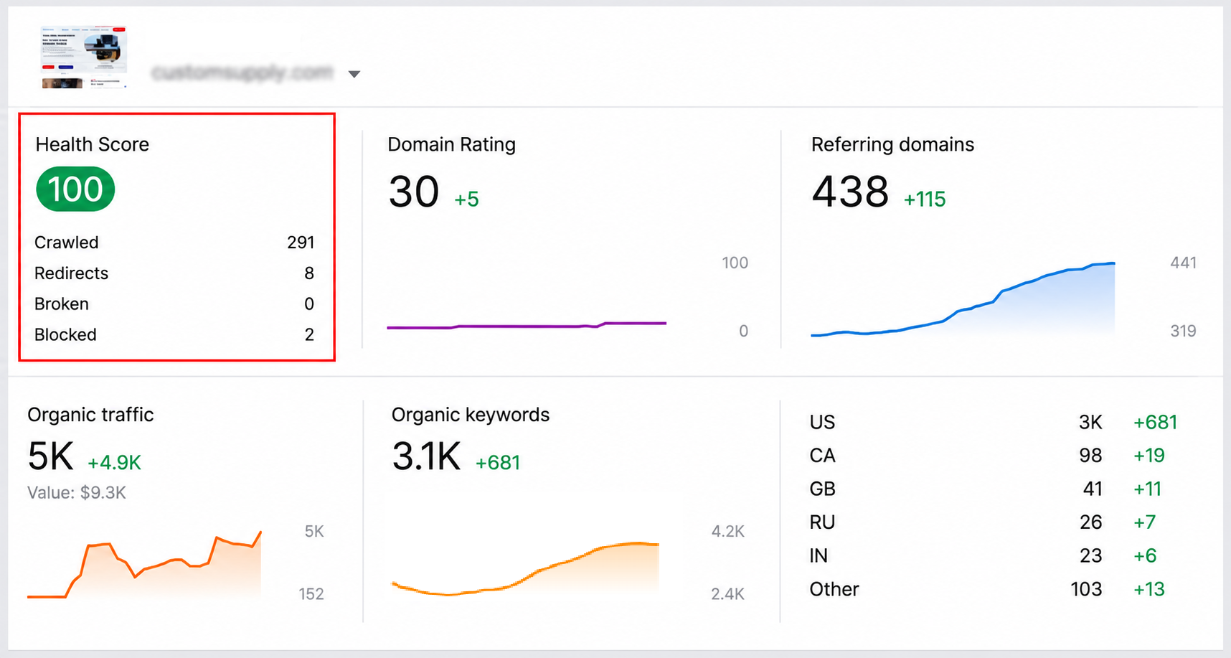The width and height of the screenshot is (1231, 658).
Task: Click the blurred domain name of the project
Action: coord(242,72)
